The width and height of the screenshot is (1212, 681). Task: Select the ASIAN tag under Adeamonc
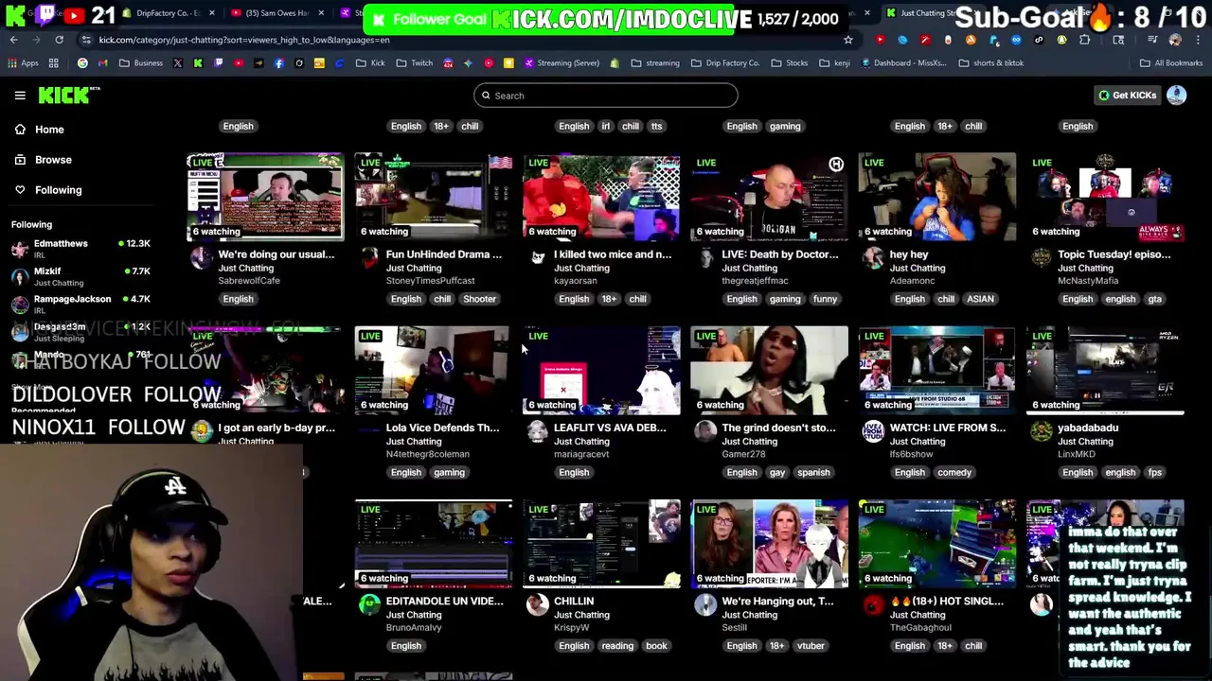pyautogui.click(x=980, y=299)
